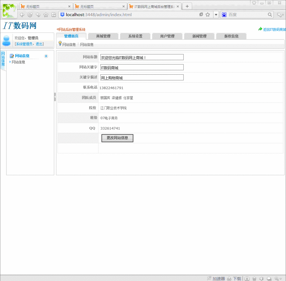Click the 退出 logout link
Image resolution: width=286 pixels, height=281 pixels.
pyautogui.click(x=39, y=44)
